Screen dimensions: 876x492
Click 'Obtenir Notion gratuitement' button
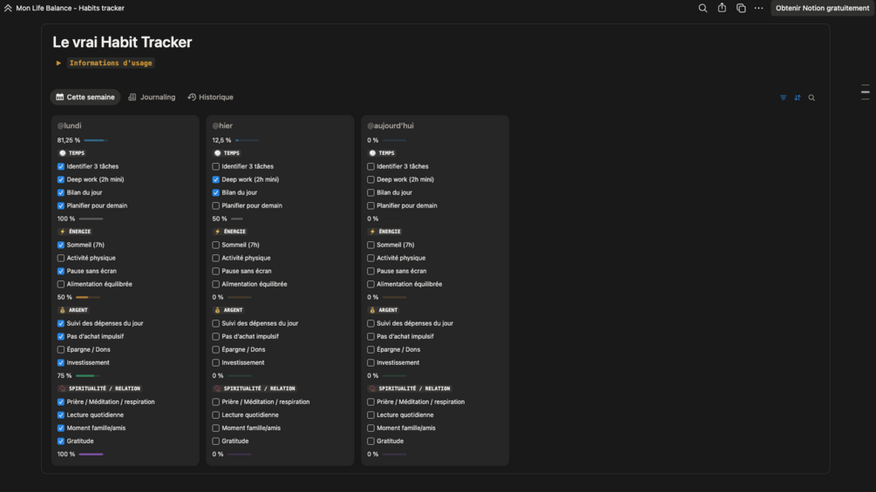[822, 8]
